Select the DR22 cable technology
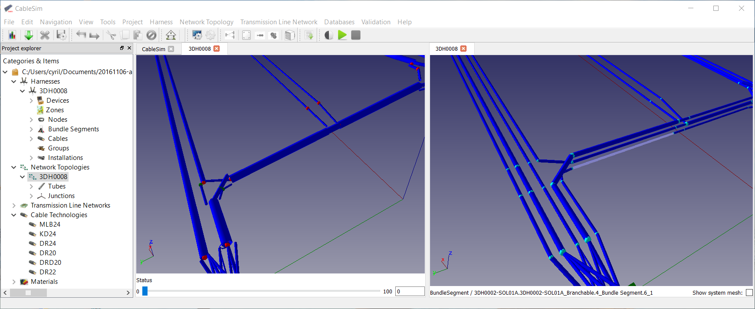The image size is (755, 309). [48, 272]
